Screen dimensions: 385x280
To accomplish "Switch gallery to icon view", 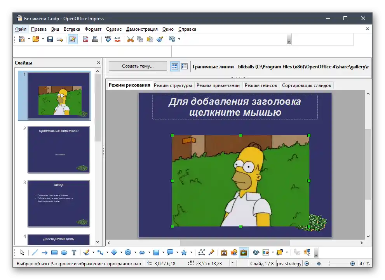I will click(x=175, y=66).
